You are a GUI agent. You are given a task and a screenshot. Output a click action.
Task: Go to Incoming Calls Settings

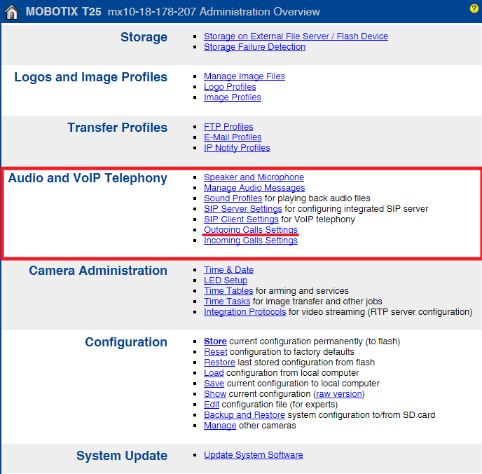(250, 241)
